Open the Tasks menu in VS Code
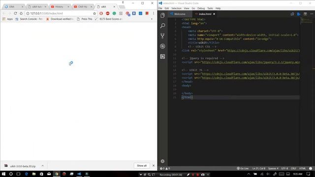The height and width of the screenshot is (177, 315). point(210,8)
